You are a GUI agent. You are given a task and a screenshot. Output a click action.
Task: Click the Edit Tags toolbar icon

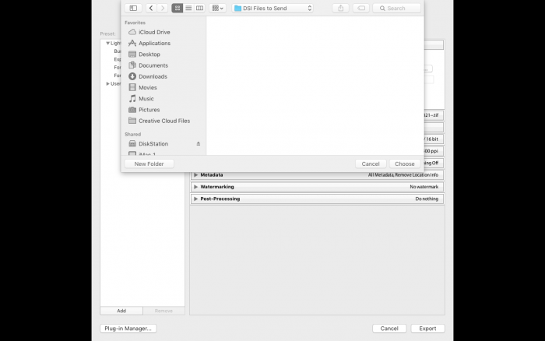pyautogui.click(x=361, y=8)
